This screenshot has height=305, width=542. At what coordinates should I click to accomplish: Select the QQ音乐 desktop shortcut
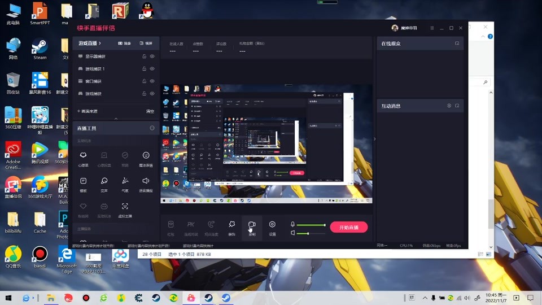pos(13,257)
